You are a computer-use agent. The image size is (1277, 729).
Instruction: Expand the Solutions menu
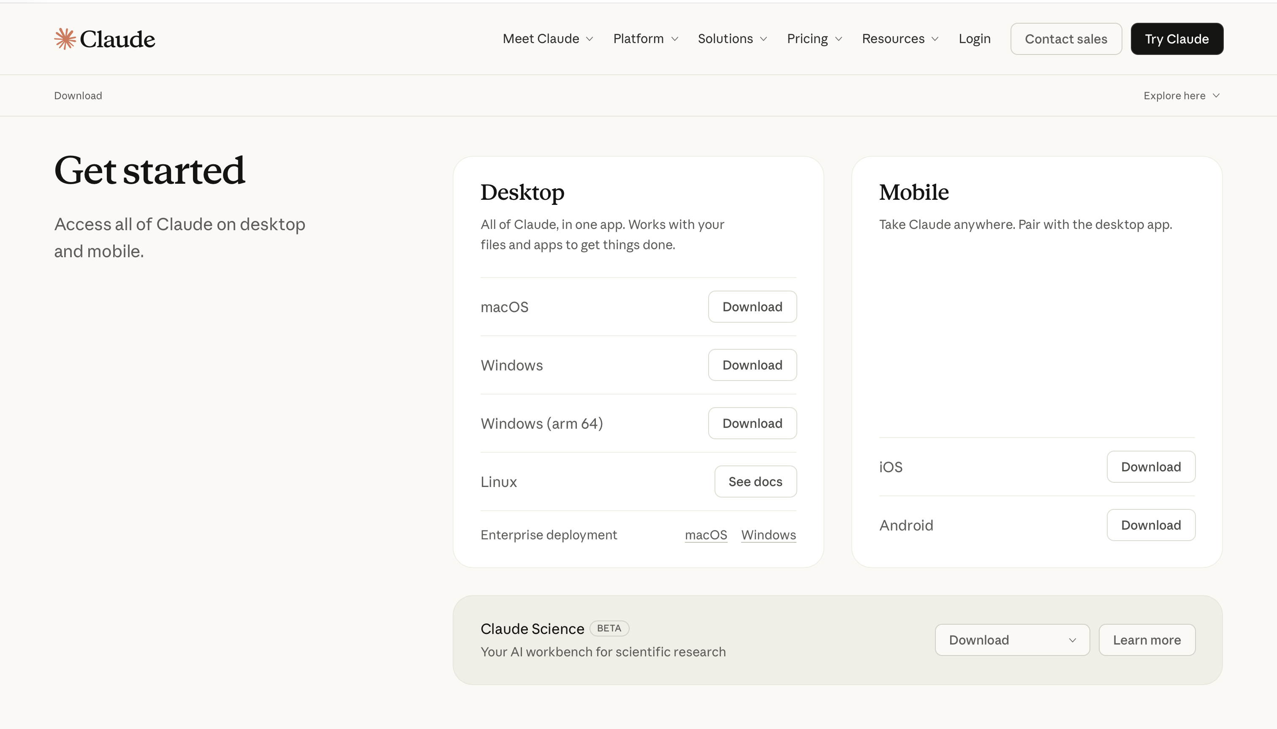tap(732, 38)
